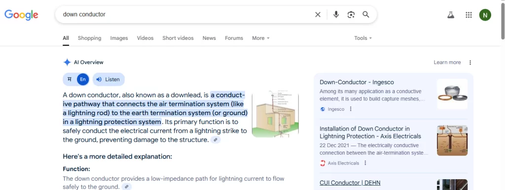505x190 pixels.
Task: Play audio with the Listen button
Action: 108,79
